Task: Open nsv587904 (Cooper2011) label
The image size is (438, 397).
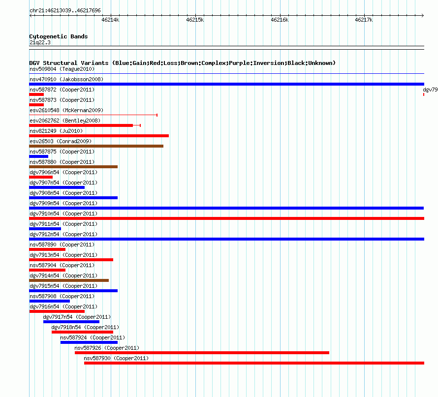Action: (62, 265)
